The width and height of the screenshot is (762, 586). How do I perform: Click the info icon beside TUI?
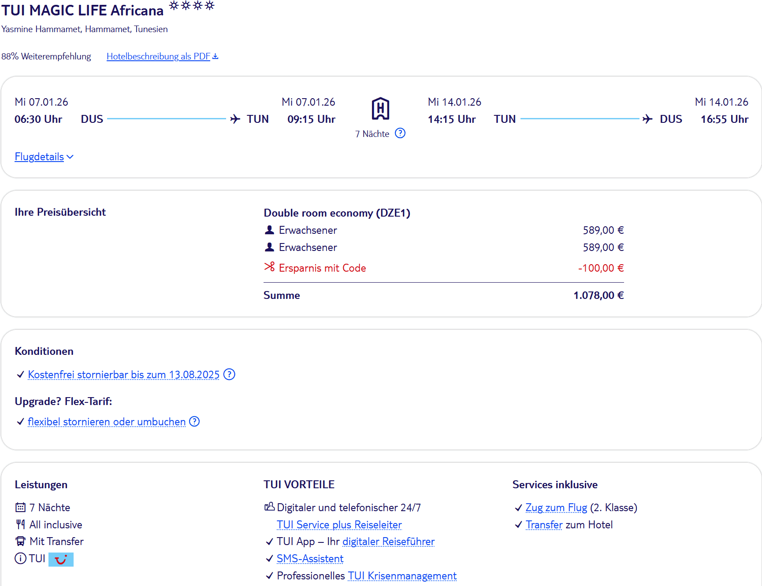pyautogui.click(x=20, y=559)
